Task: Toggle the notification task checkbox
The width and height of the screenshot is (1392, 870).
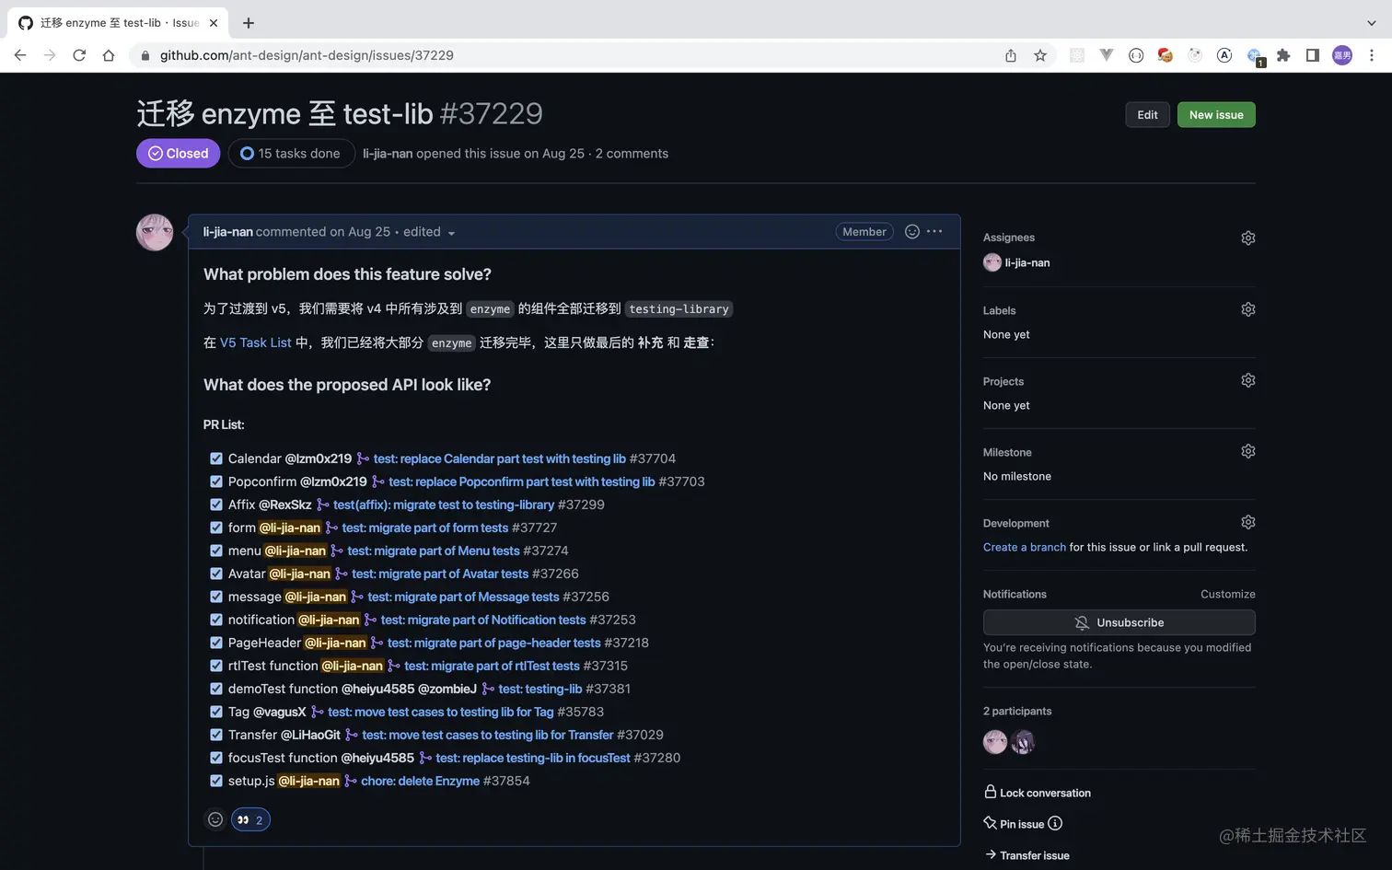Action: click(x=216, y=620)
